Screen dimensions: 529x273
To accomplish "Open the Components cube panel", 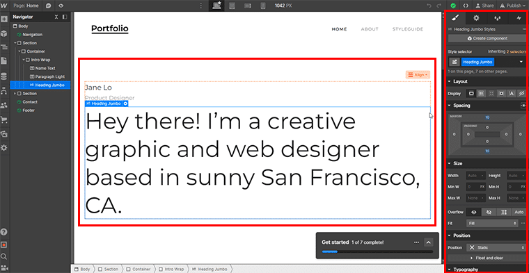I will click(4, 33).
